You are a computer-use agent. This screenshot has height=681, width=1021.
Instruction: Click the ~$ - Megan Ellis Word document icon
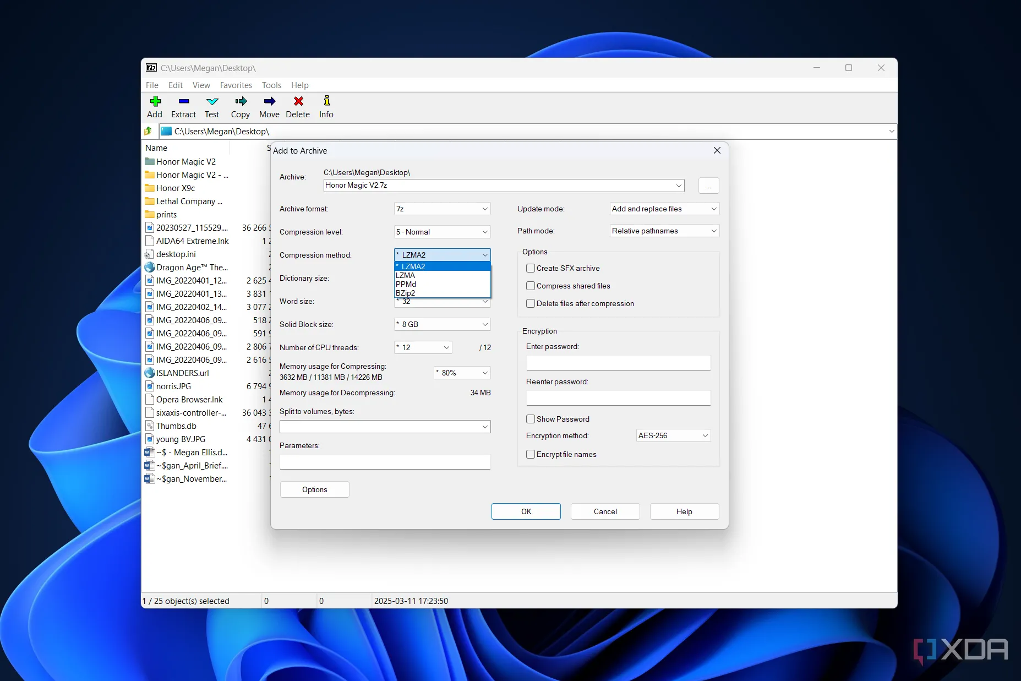coord(149,452)
